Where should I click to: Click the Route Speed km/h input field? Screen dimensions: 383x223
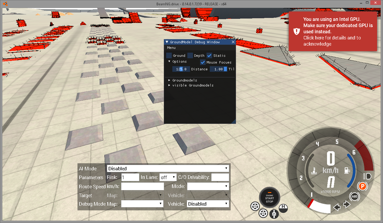pos(143,186)
